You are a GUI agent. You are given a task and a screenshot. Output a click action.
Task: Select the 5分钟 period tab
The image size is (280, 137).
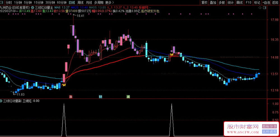pos(28,3)
